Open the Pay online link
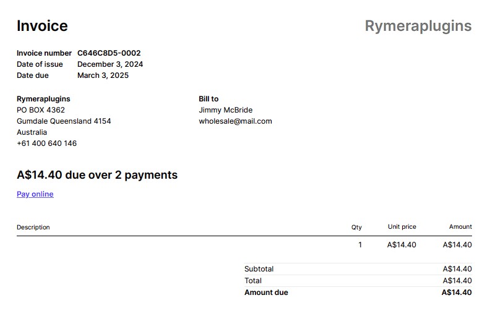Screen dimensions: 490x316 coord(35,194)
